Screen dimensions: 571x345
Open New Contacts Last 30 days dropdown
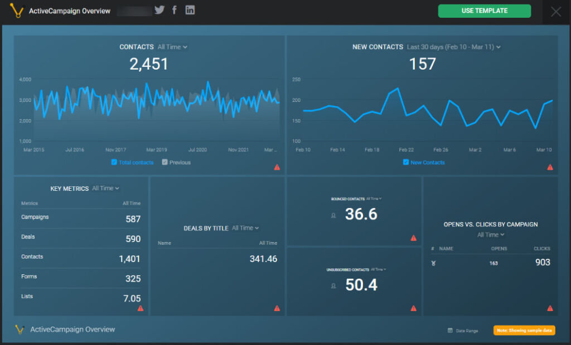pos(453,47)
